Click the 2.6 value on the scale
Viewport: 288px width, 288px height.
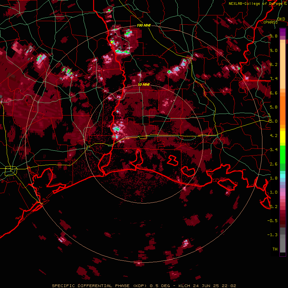274,164
